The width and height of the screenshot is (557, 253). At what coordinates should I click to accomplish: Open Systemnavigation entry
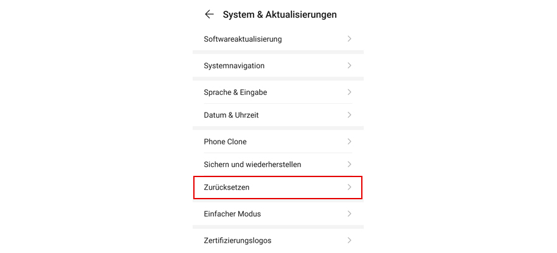[234, 66]
